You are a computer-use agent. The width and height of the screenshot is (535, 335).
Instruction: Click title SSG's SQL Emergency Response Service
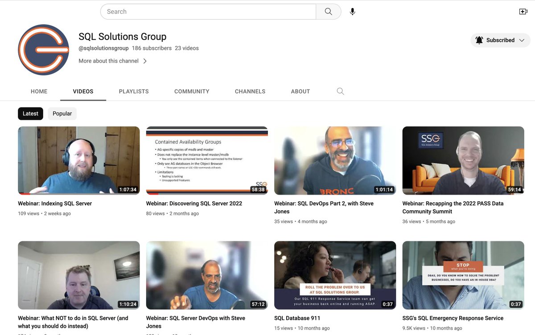(453, 318)
